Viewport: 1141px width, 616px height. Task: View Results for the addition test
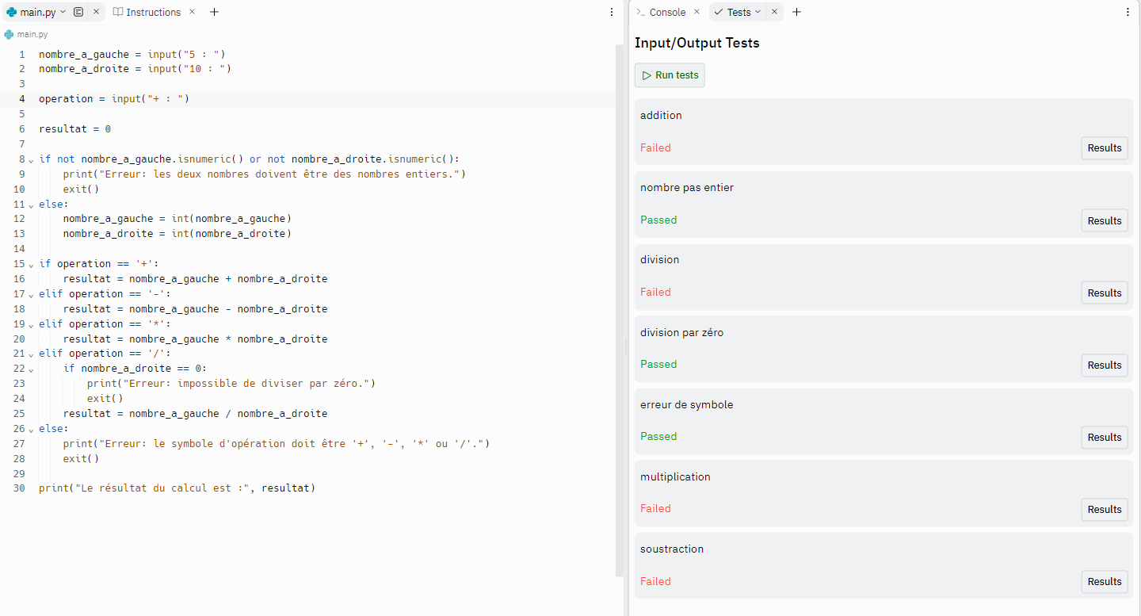click(1104, 148)
